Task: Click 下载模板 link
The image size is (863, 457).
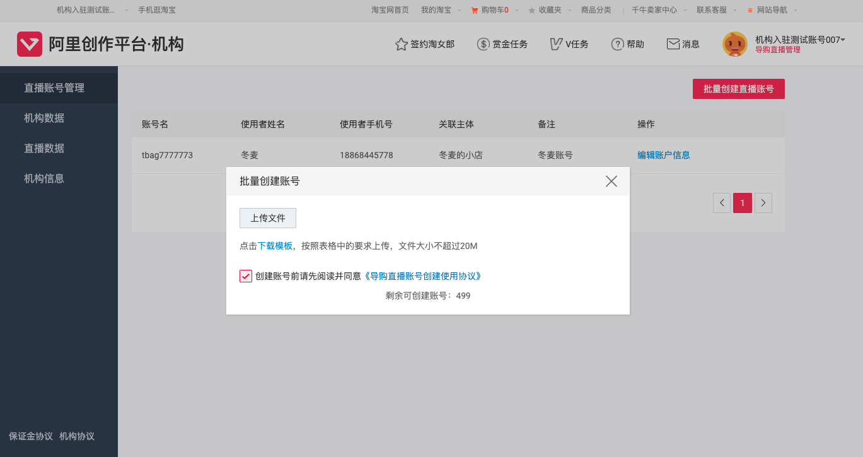Action: pyautogui.click(x=275, y=246)
